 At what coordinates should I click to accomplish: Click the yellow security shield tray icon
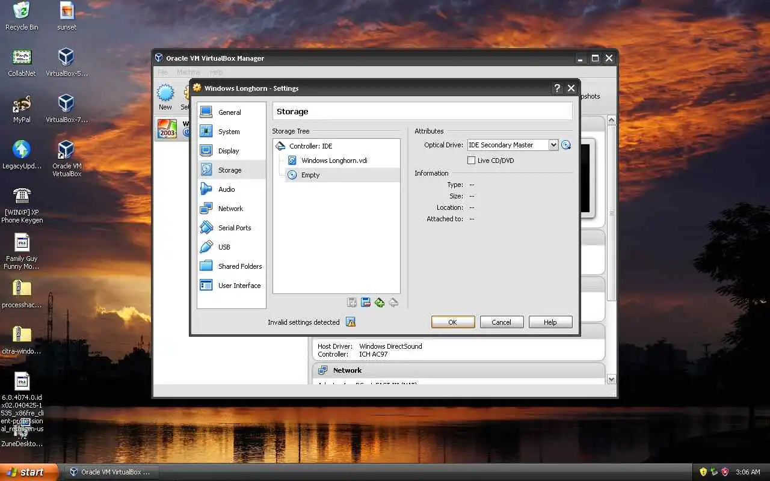[x=703, y=472]
